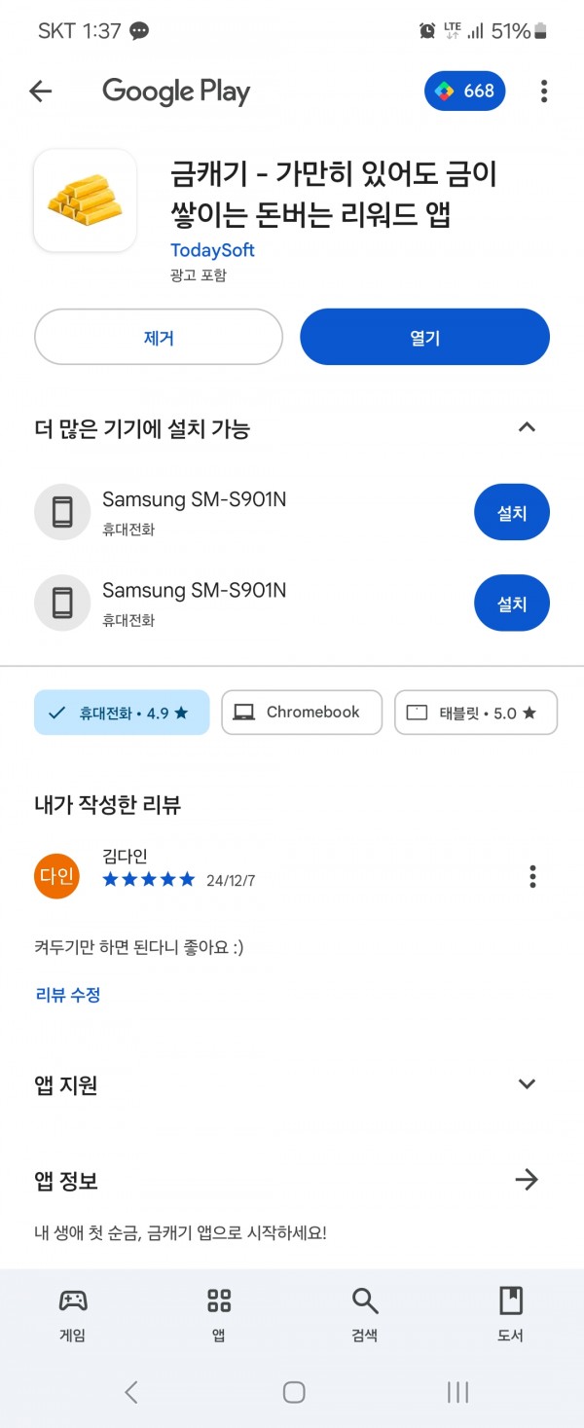Tap the 다인 orange profile avatar
584x1428 pixels.
point(56,876)
